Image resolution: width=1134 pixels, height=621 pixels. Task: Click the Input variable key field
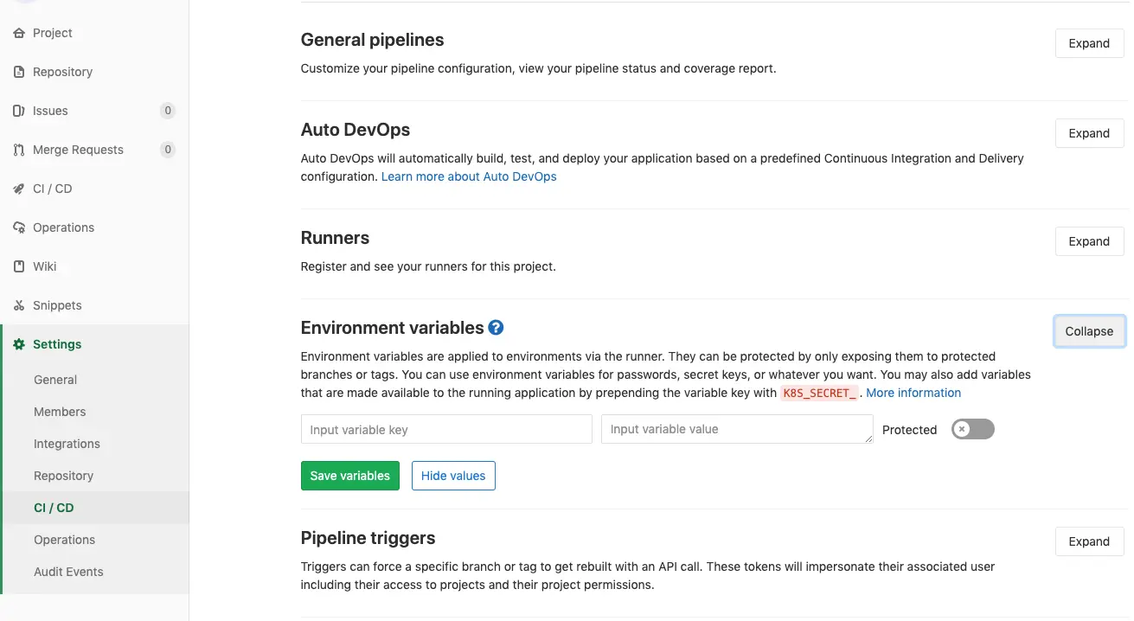(446, 429)
